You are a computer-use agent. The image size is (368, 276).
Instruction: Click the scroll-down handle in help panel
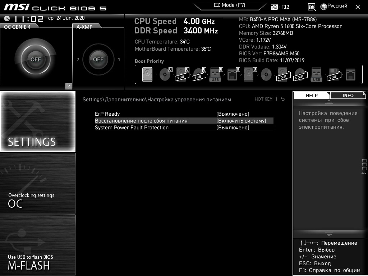[329, 234]
